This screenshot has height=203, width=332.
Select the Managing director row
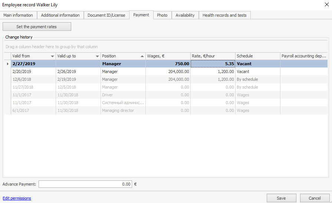(x=122, y=110)
